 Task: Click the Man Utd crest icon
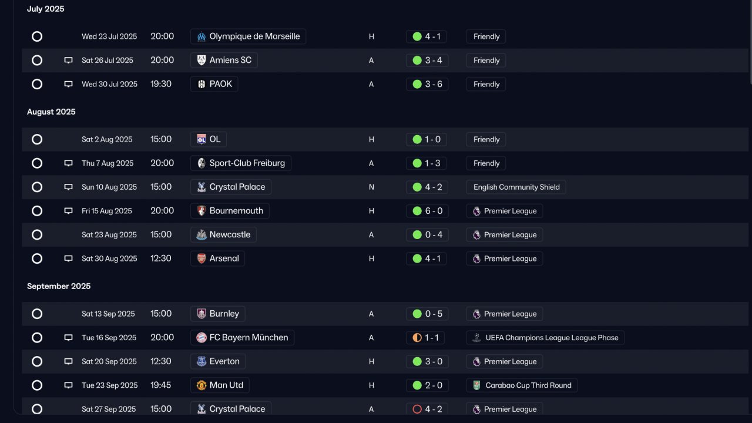[202, 385]
